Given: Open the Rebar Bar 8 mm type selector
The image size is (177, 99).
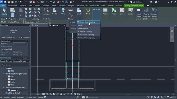Looking at the screenshot, I should pyautogui.click(x=15, y=31).
